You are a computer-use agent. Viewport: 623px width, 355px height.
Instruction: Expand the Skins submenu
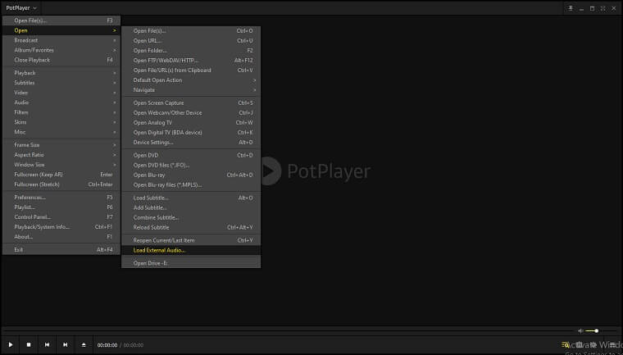61,122
